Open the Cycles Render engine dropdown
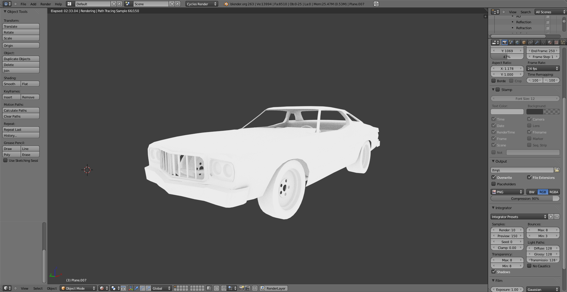This screenshot has height=292, width=567. [202, 4]
